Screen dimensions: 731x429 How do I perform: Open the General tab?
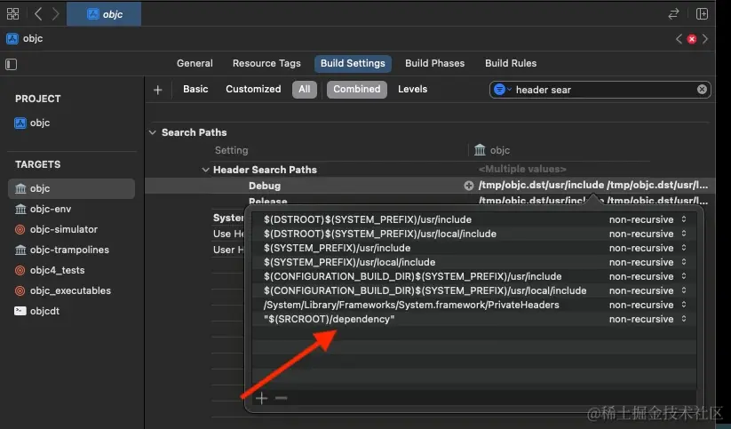point(195,63)
